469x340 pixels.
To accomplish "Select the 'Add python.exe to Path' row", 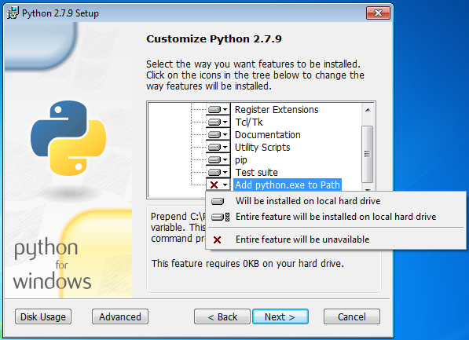I will pyautogui.click(x=288, y=185).
